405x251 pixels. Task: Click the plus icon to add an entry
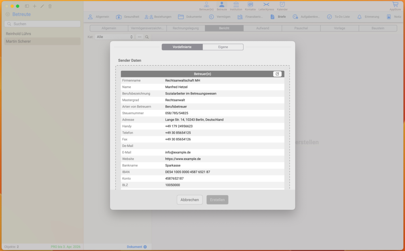(34, 6)
